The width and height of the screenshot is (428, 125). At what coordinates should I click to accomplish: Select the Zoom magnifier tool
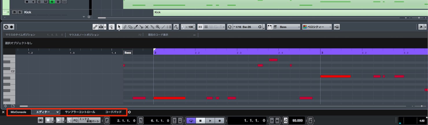(158, 27)
